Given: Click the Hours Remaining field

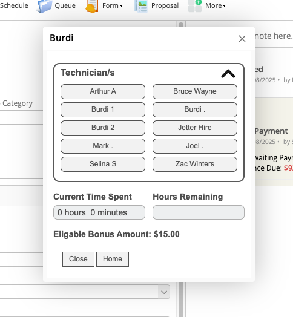Looking at the screenshot, I should 199,212.
